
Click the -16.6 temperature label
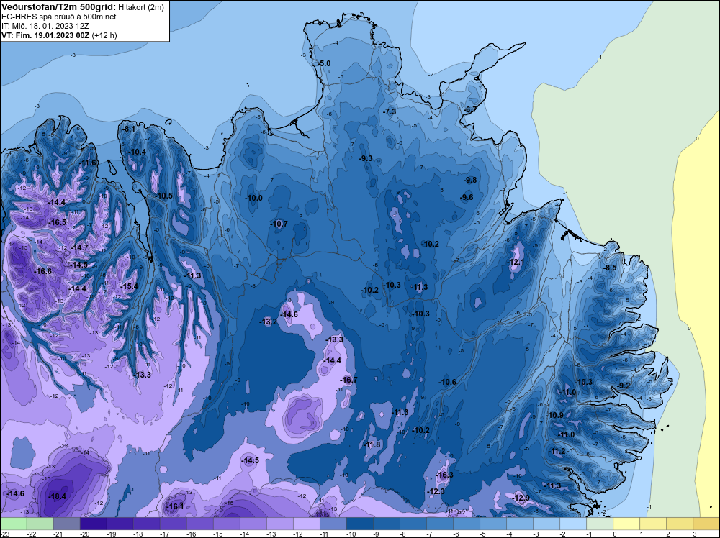43,272
